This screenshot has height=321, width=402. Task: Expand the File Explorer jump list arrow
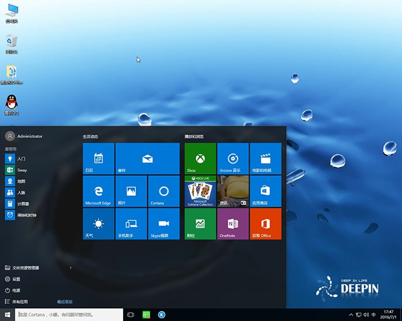pyautogui.click(x=70, y=268)
